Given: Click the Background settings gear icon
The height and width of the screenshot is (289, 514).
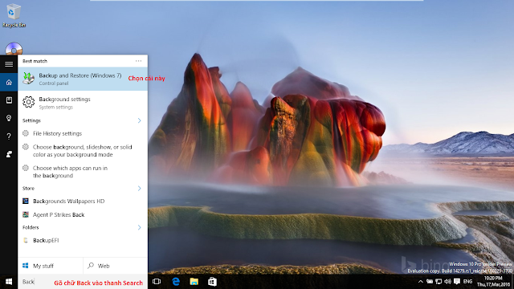Looking at the screenshot, I should [x=29, y=102].
